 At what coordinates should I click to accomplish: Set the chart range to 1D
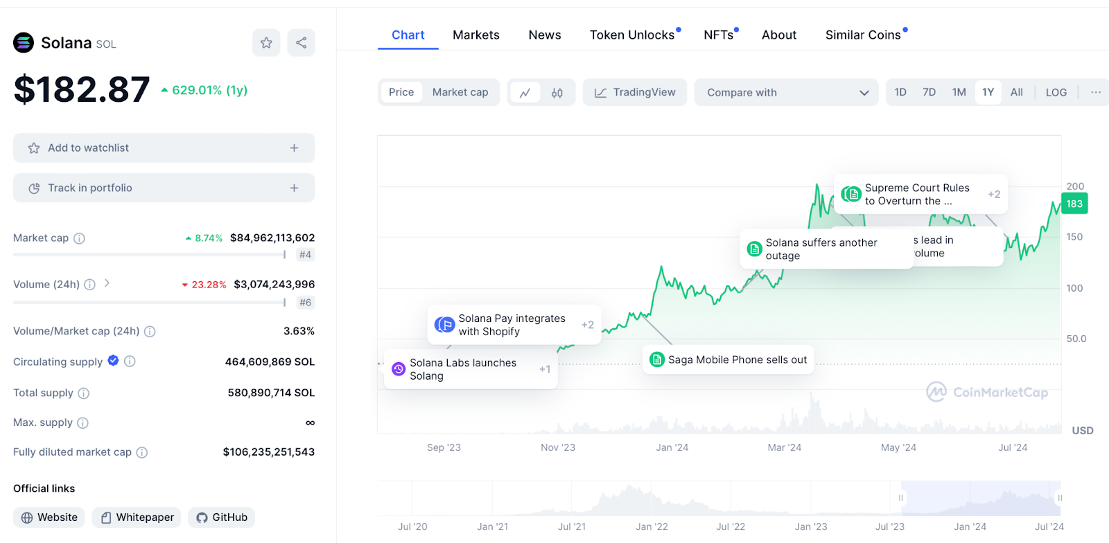[x=900, y=92]
